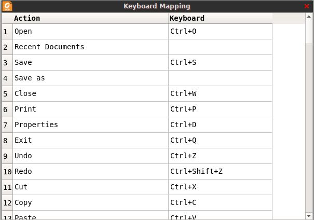Click empty shortcut cell for Save as
This screenshot has height=220, width=314.
coord(220,78)
